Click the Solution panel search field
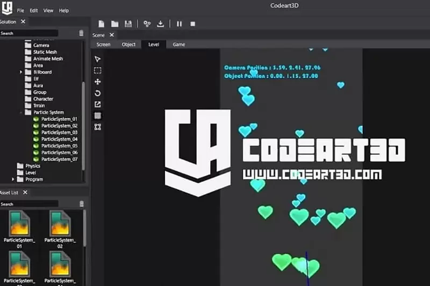 click(x=29, y=33)
